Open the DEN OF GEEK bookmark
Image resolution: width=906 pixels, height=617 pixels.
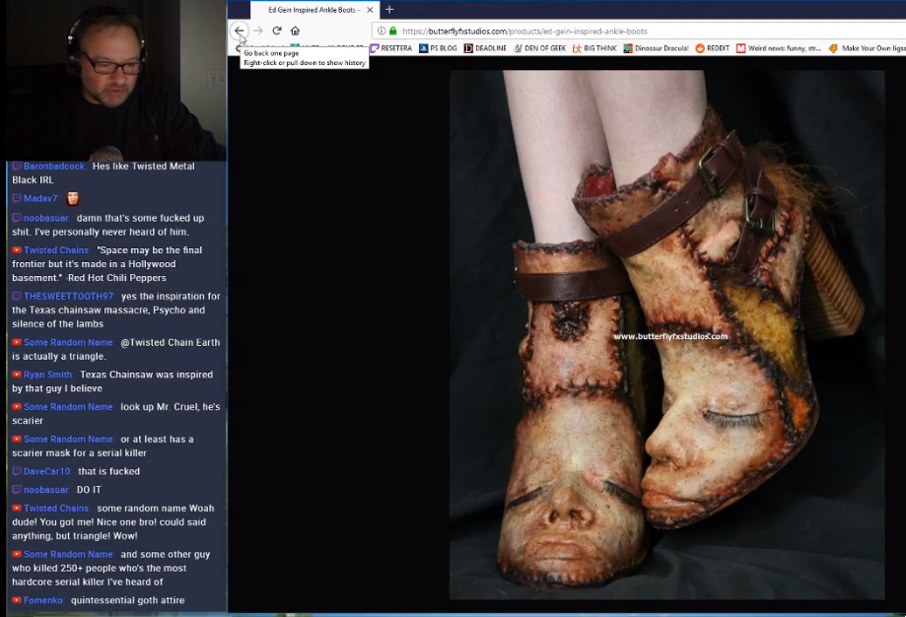tap(540, 48)
